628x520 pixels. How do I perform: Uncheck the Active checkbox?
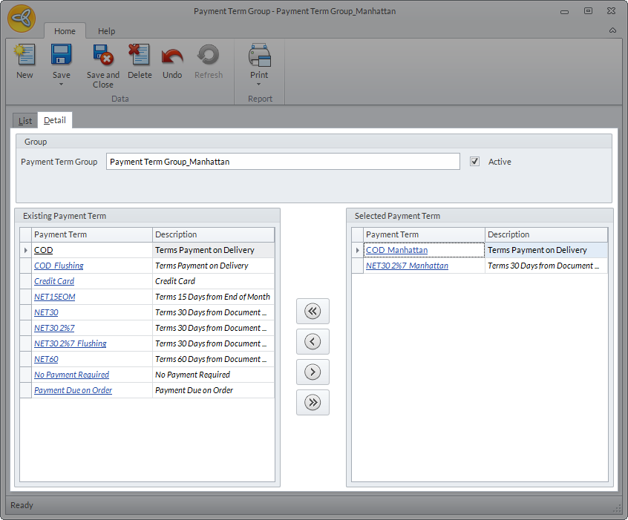tap(475, 162)
